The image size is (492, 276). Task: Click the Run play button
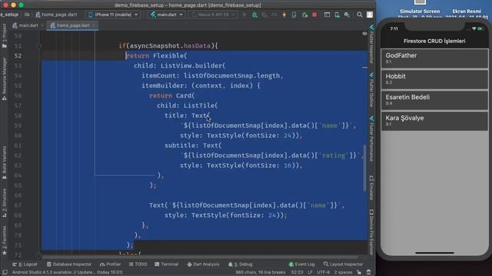(x=244, y=15)
